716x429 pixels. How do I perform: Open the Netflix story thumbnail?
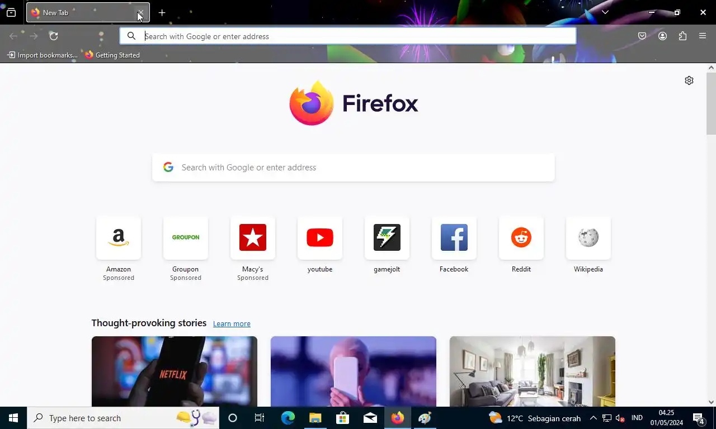click(175, 371)
